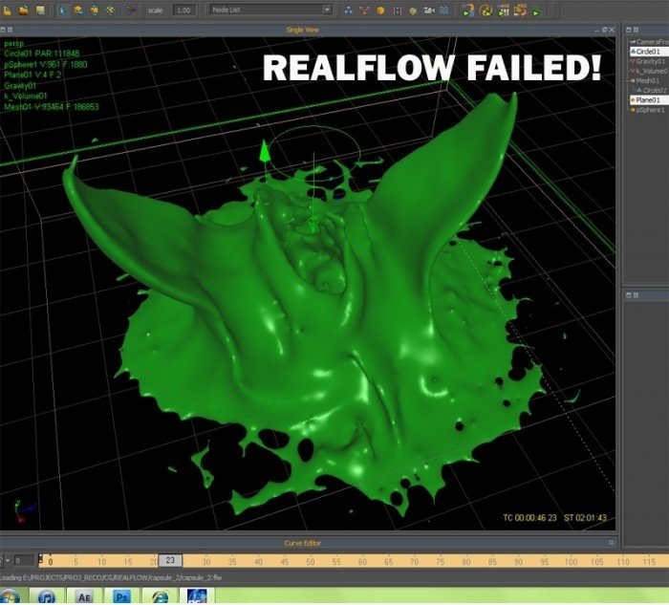Screen dimensions: 669x605
Task: Select pSphere1 object in nodes panel
Action: 649,110
